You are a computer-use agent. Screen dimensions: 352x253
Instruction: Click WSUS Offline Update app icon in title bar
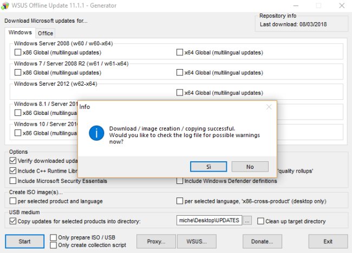coord(5,5)
